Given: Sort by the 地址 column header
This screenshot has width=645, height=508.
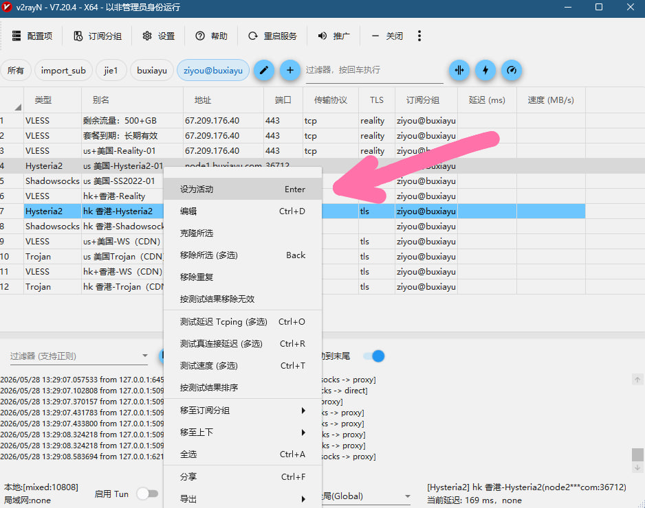Looking at the screenshot, I should click(223, 100).
